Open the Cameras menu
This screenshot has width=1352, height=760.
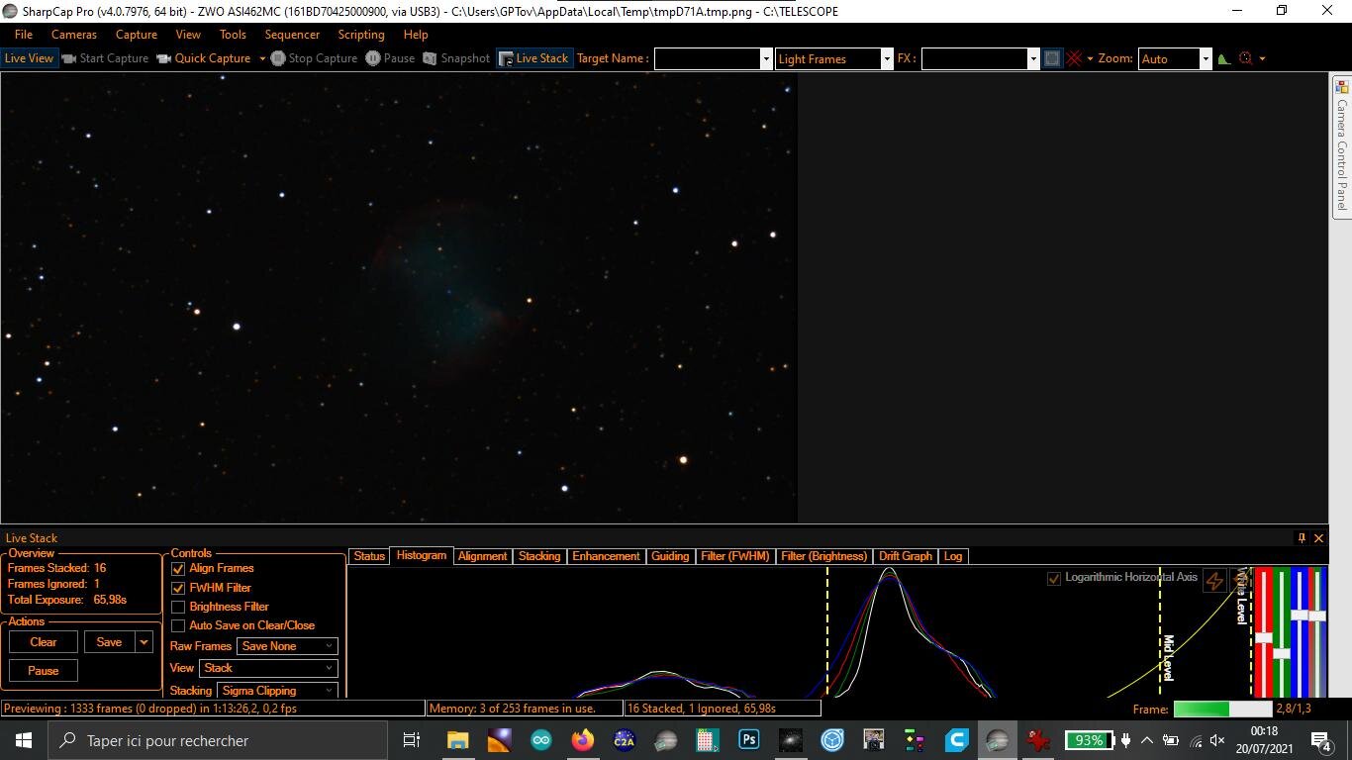point(74,34)
